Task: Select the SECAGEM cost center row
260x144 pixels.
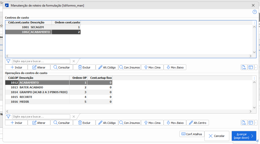Action: point(41,27)
